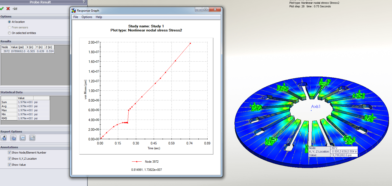Click the 0.74 x-axis tick label
The image size is (392, 186).
tap(190, 143)
